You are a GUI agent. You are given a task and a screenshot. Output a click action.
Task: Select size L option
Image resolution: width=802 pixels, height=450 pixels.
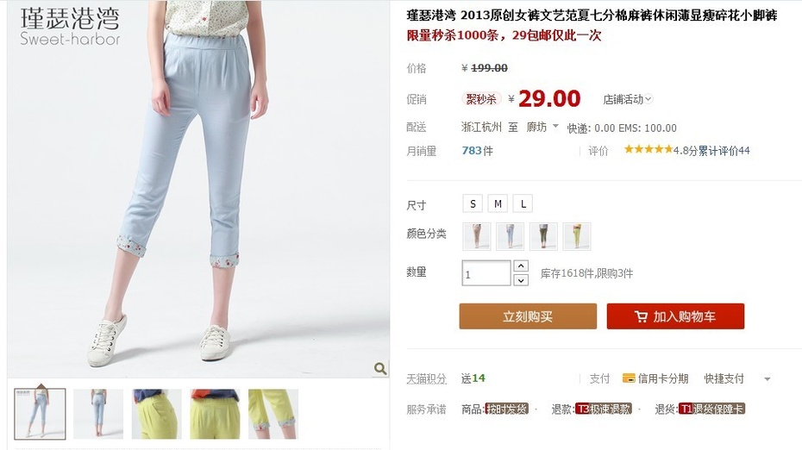click(523, 203)
